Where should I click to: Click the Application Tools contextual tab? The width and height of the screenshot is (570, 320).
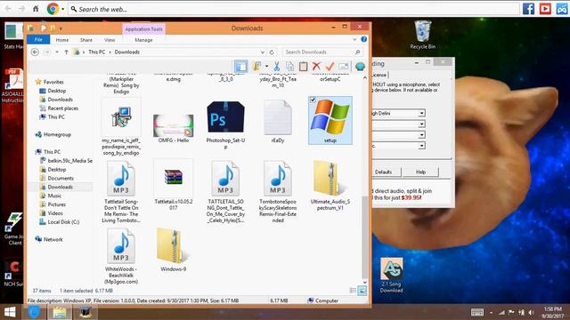point(143,28)
